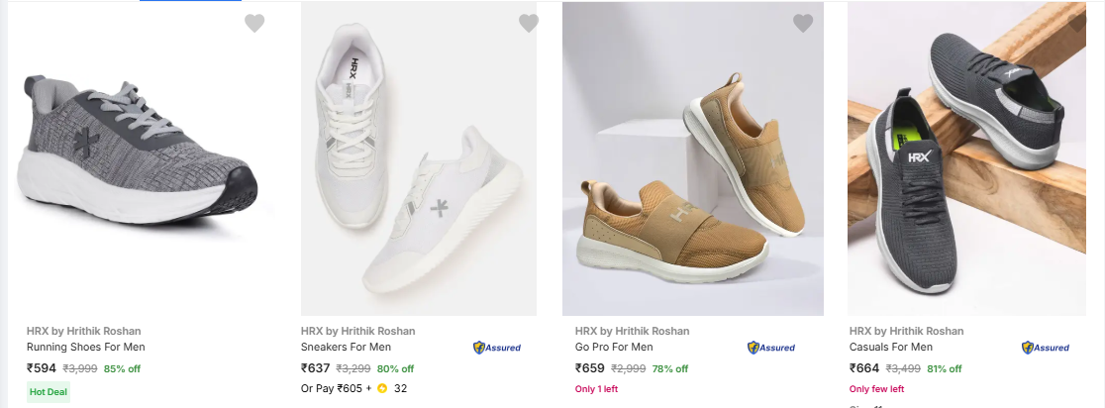
Task: Click SuperCoin icon beside ₹605 offer
Action: (x=382, y=388)
